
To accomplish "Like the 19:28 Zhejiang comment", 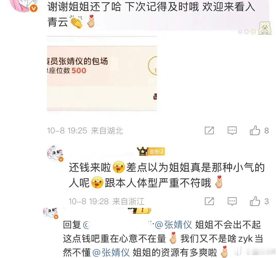I will (255, 201).
